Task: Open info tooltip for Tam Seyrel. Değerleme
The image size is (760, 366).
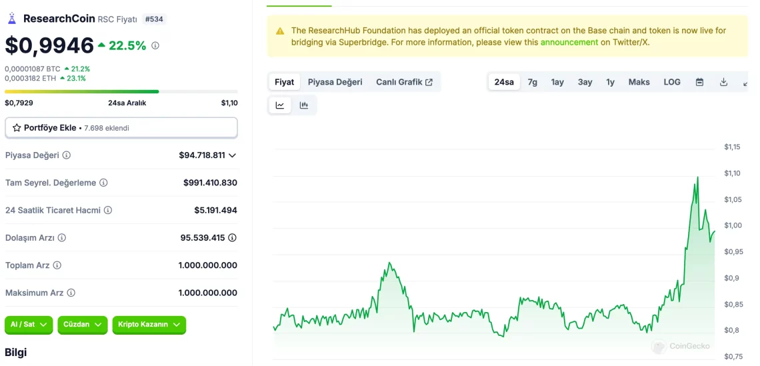Action: coord(104,183)
